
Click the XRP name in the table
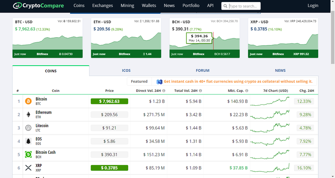pyautogui.click(x=39, y=165)
